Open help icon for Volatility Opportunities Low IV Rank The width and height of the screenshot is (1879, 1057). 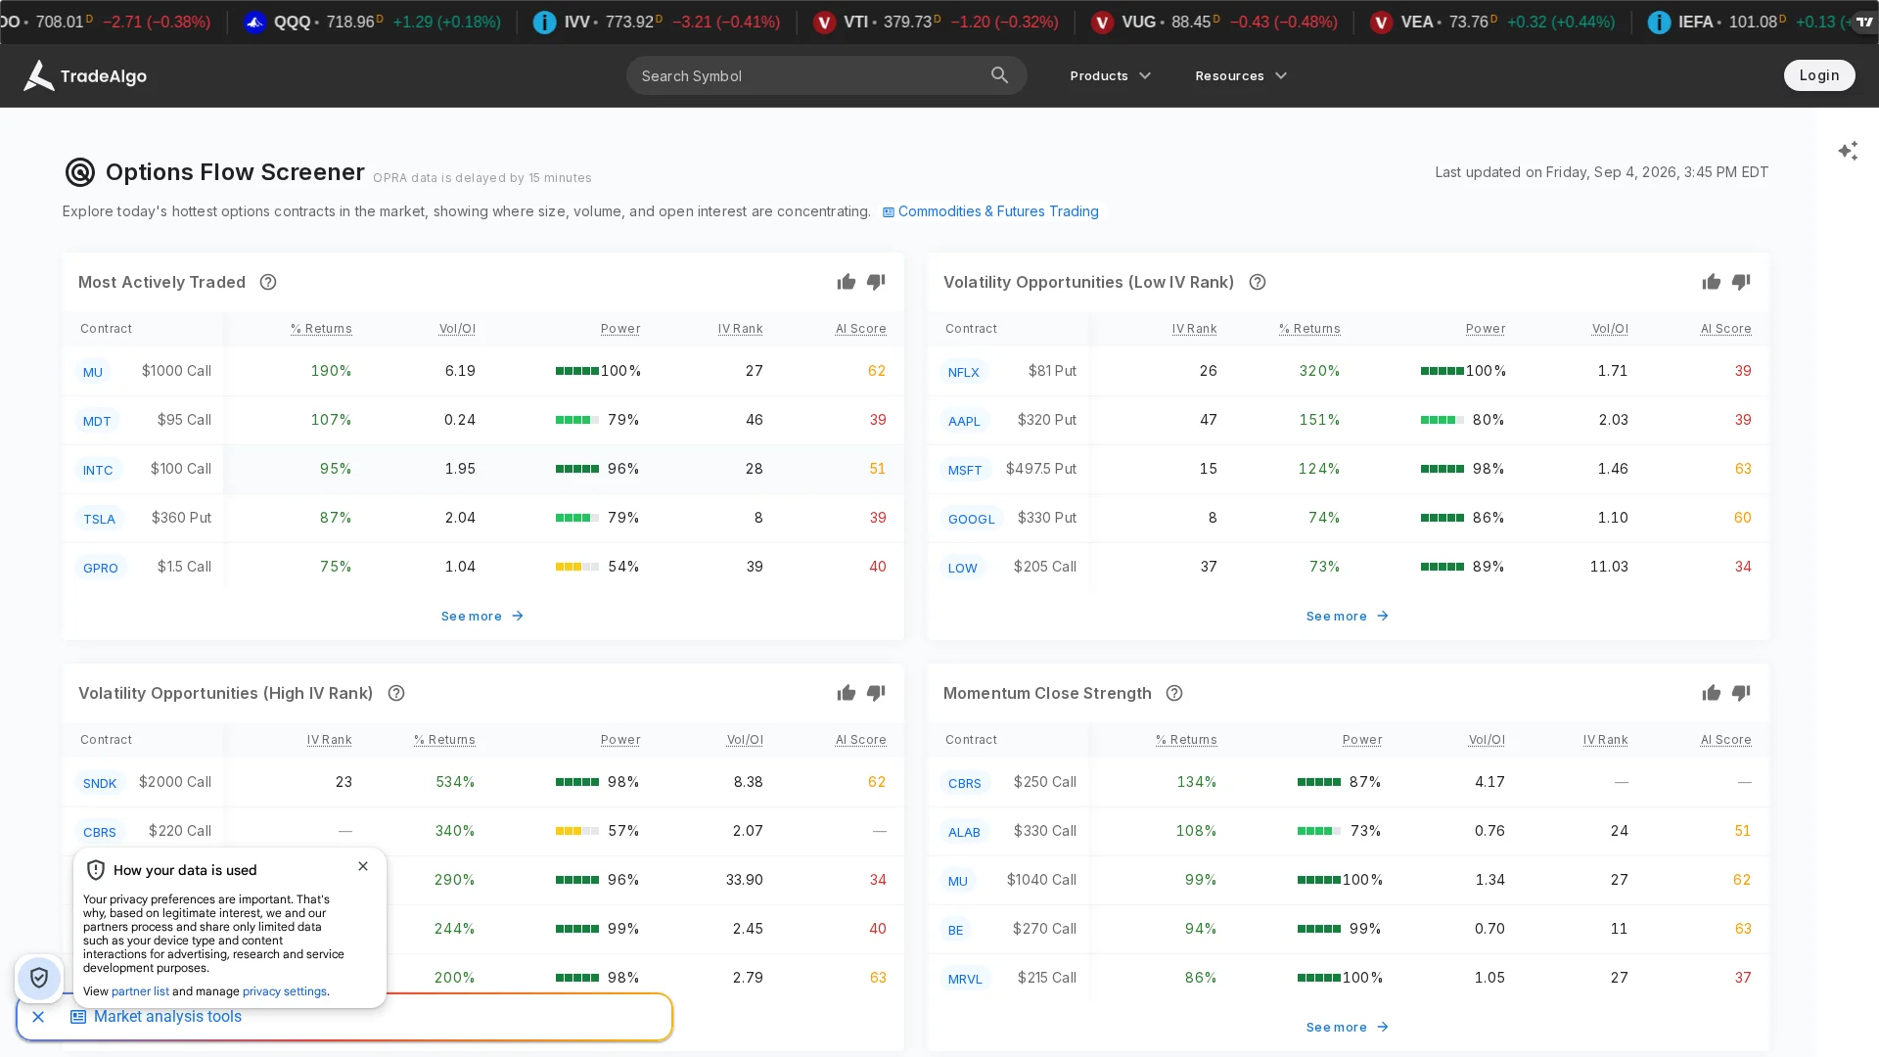click(x=1258, y=282)
